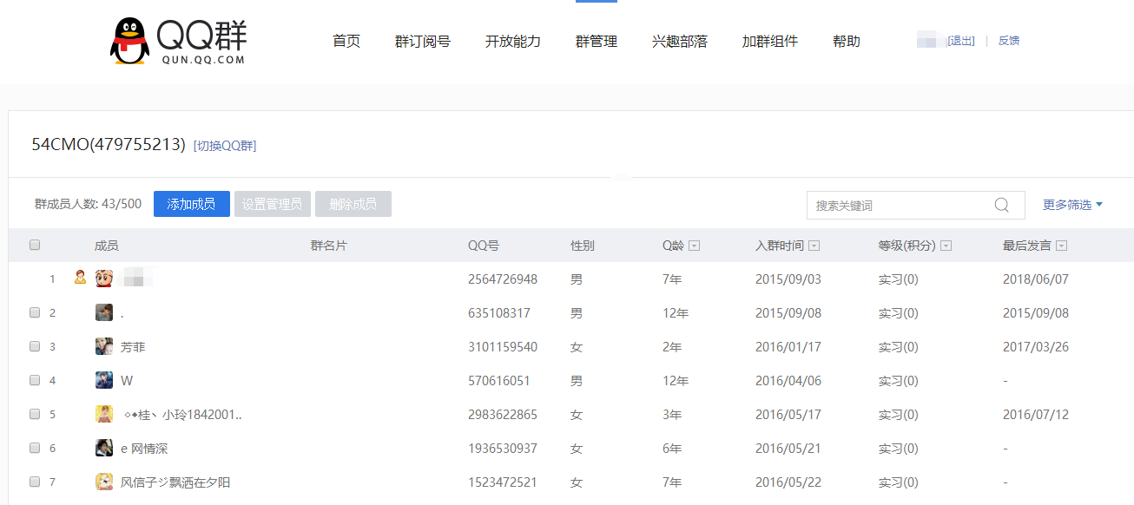Click avatar of 风信子ジ飘洒在夕阳

[104, 482]
